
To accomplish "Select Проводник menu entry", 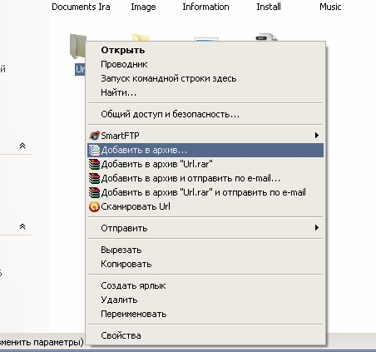I will [124, 64].
